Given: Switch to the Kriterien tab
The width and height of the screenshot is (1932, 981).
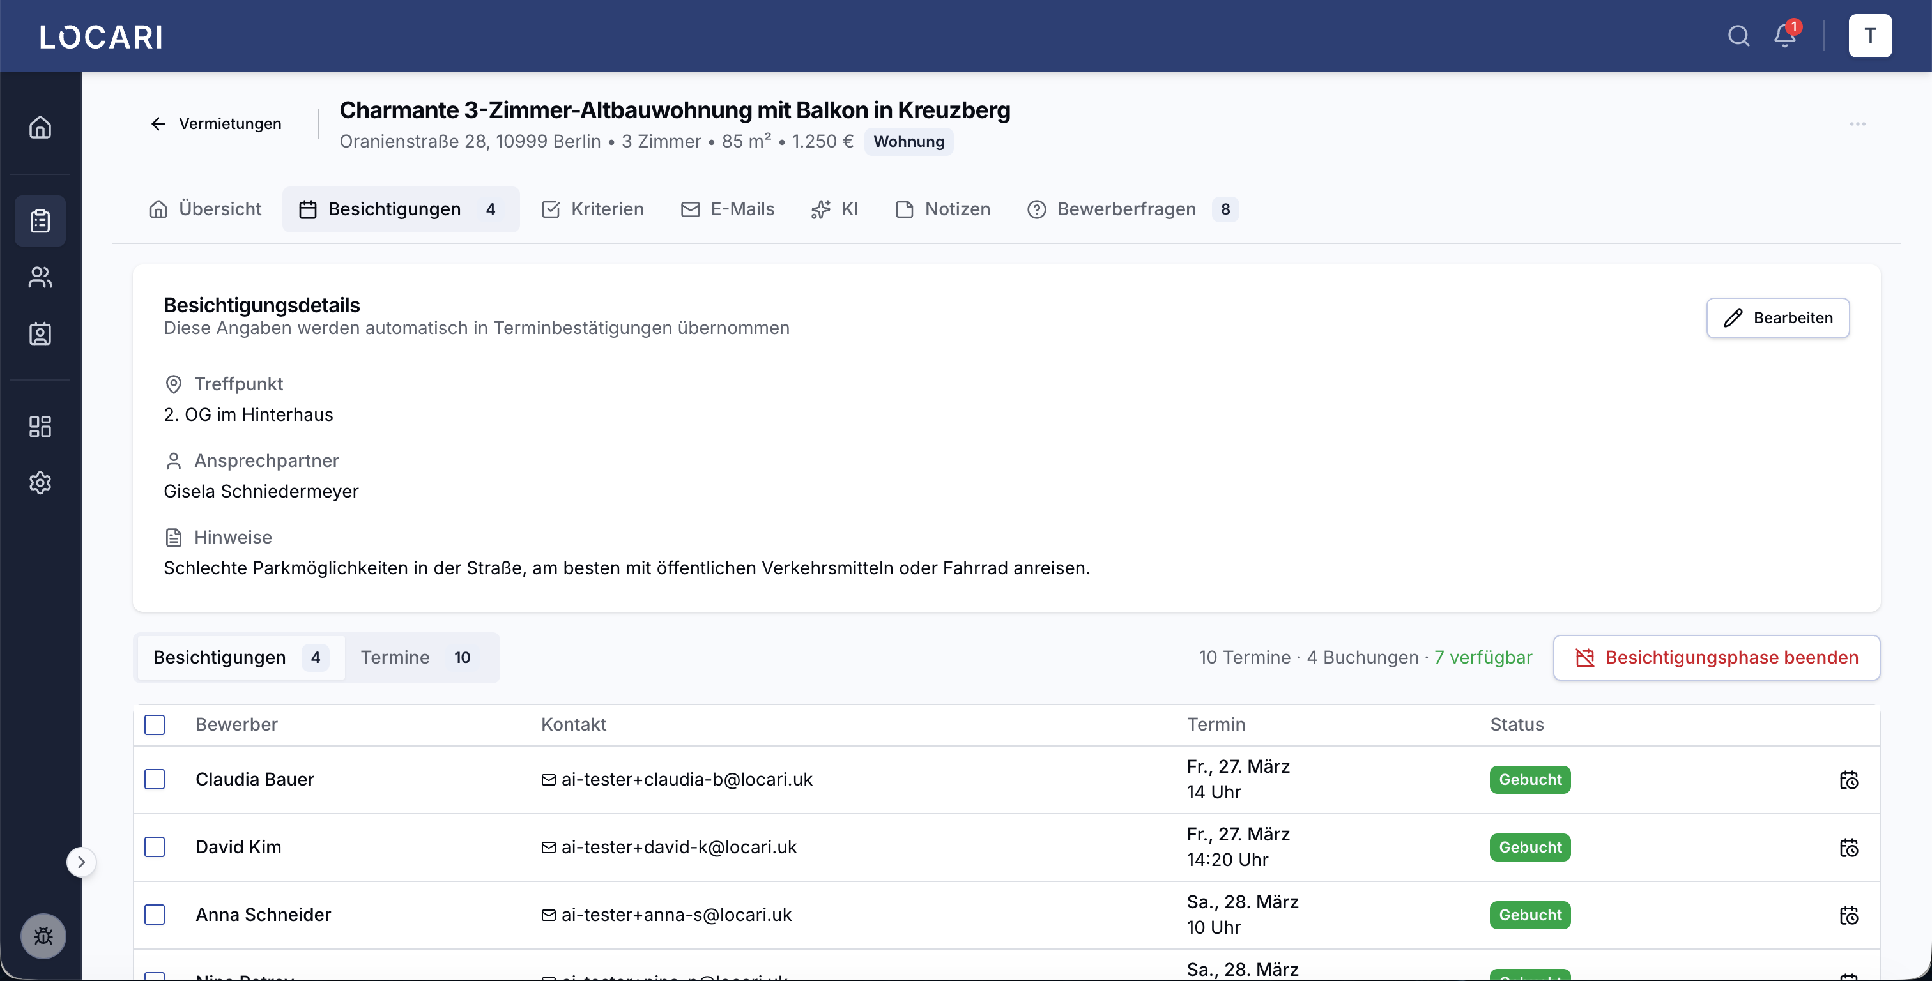Looking at the screenshot, I should 592,209.
